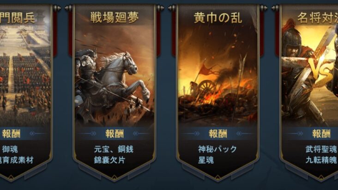
Task: Click the 神秘パック reward text
Action: pyautogui.click(x=217, y=149)
